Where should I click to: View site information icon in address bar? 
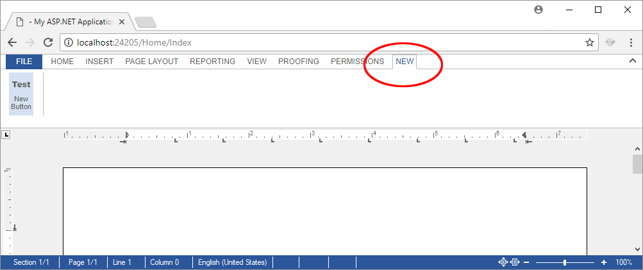(x=69, y=42)
